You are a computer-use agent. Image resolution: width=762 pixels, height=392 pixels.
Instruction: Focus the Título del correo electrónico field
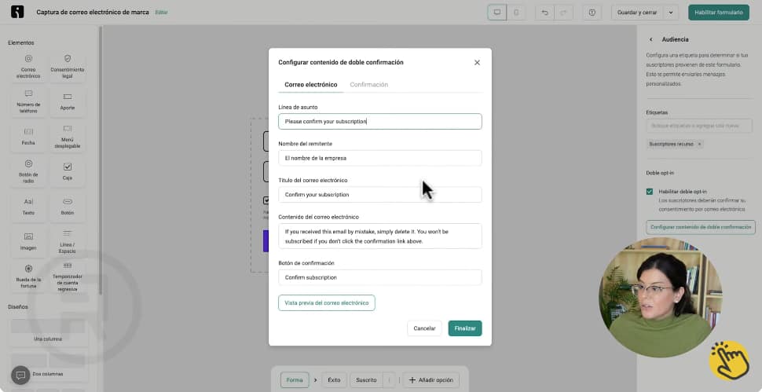380,195
